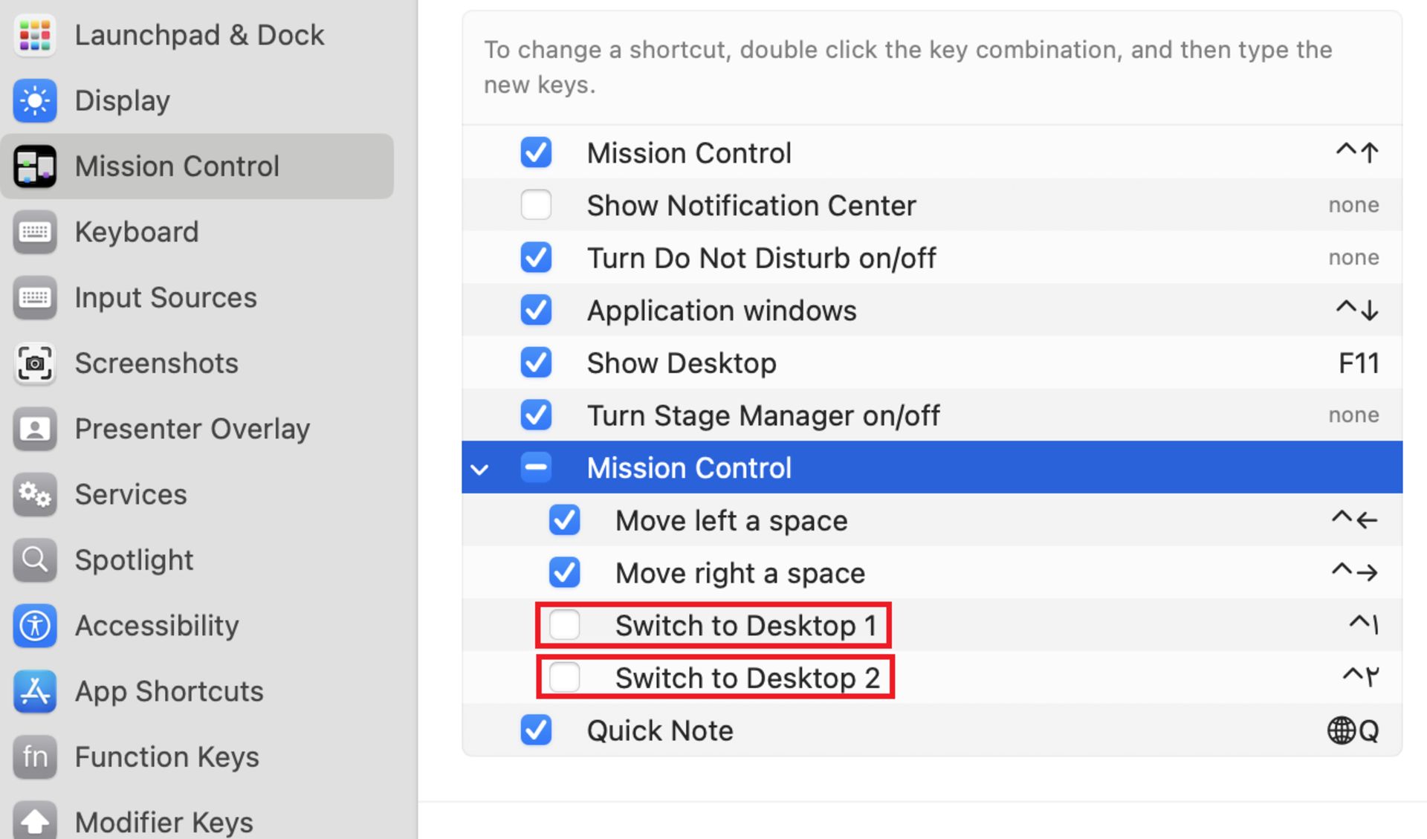Click the F11 Show Desktop key combination
The image size is (1427, 839).
[x=1359, y=363]
